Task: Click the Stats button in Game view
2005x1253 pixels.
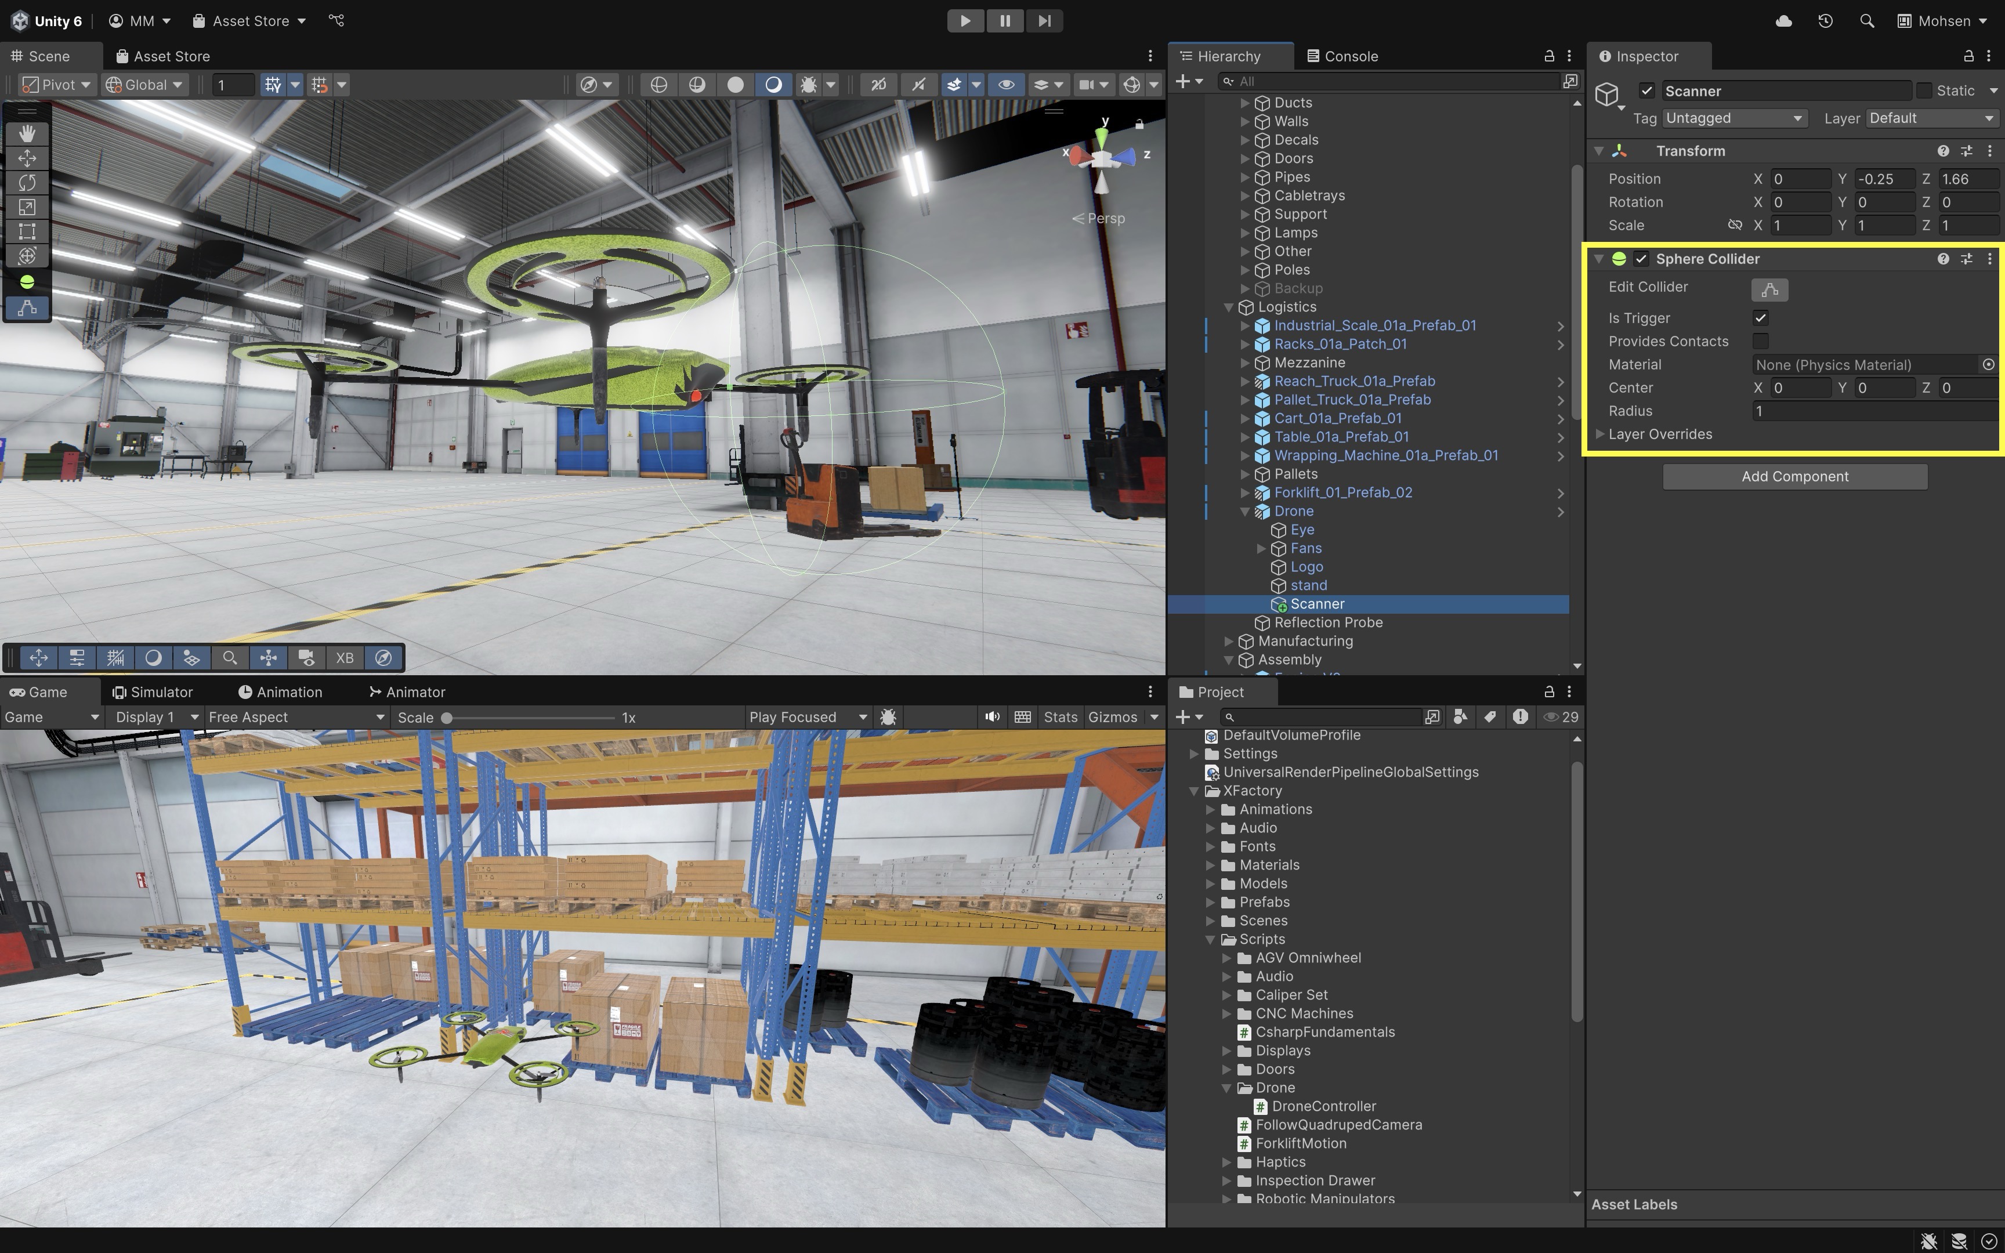Action: tap(1060, 717)
